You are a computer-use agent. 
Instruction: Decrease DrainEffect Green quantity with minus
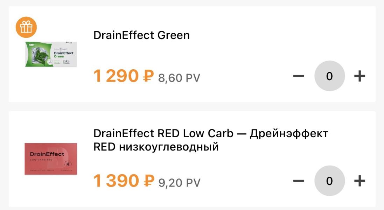coord(299,76)
